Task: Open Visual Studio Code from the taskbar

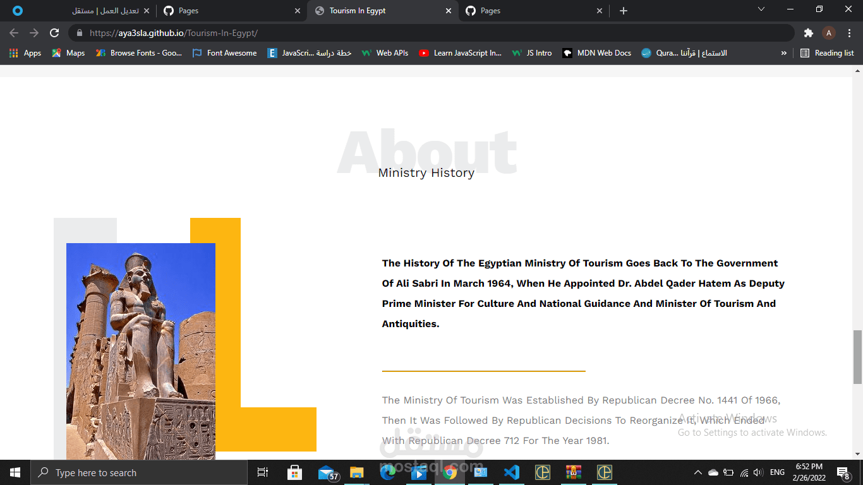Action: pos(512,472)
